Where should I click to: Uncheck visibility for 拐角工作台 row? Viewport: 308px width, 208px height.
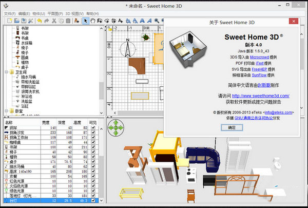tap(93, 137)
